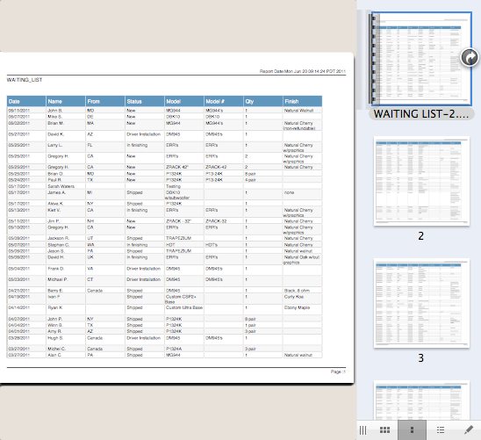Click the name Frank D.
The height and width of the screenshot is (440, 481).
coord(55,269)
